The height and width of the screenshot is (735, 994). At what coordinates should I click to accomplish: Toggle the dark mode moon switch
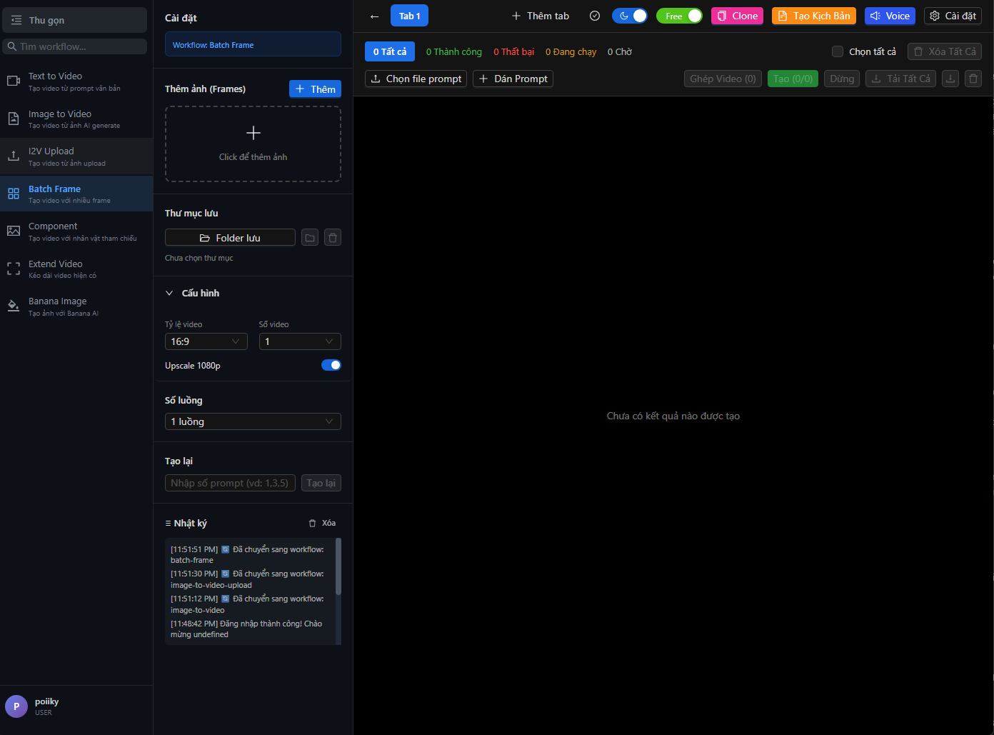click(x=630, y=16)
